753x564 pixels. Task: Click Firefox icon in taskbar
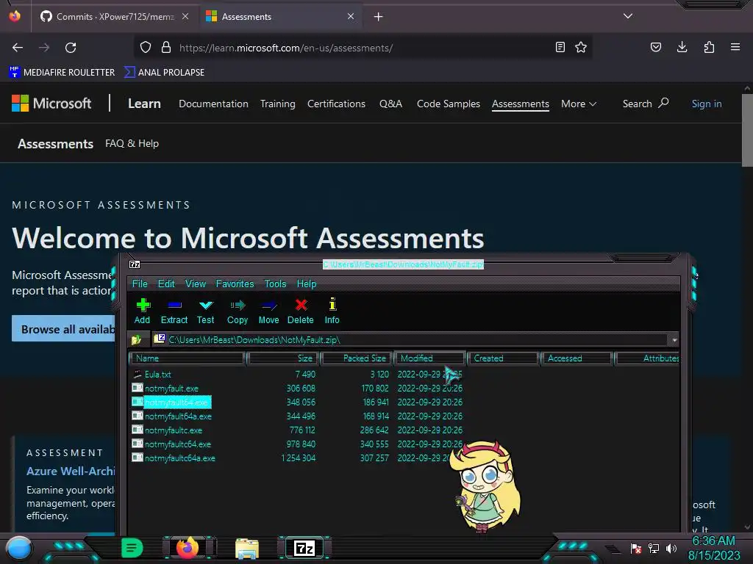point(188,548)
